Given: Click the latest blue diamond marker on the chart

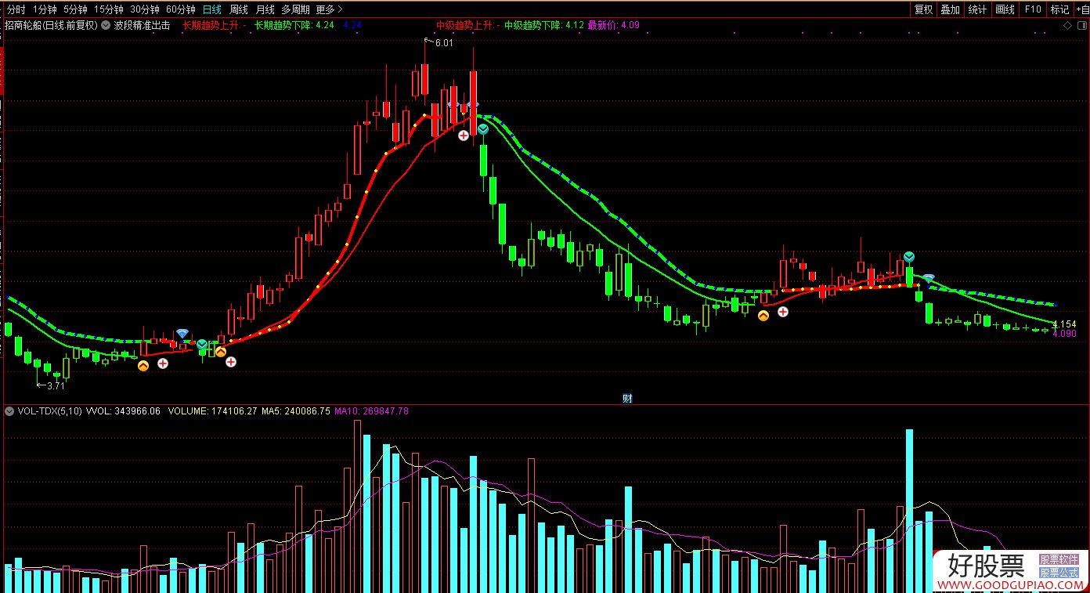Looking at the screenshot, I should coord(928,277).
